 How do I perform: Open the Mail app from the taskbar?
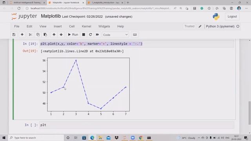pyautogui.click(x=109, y=137)
